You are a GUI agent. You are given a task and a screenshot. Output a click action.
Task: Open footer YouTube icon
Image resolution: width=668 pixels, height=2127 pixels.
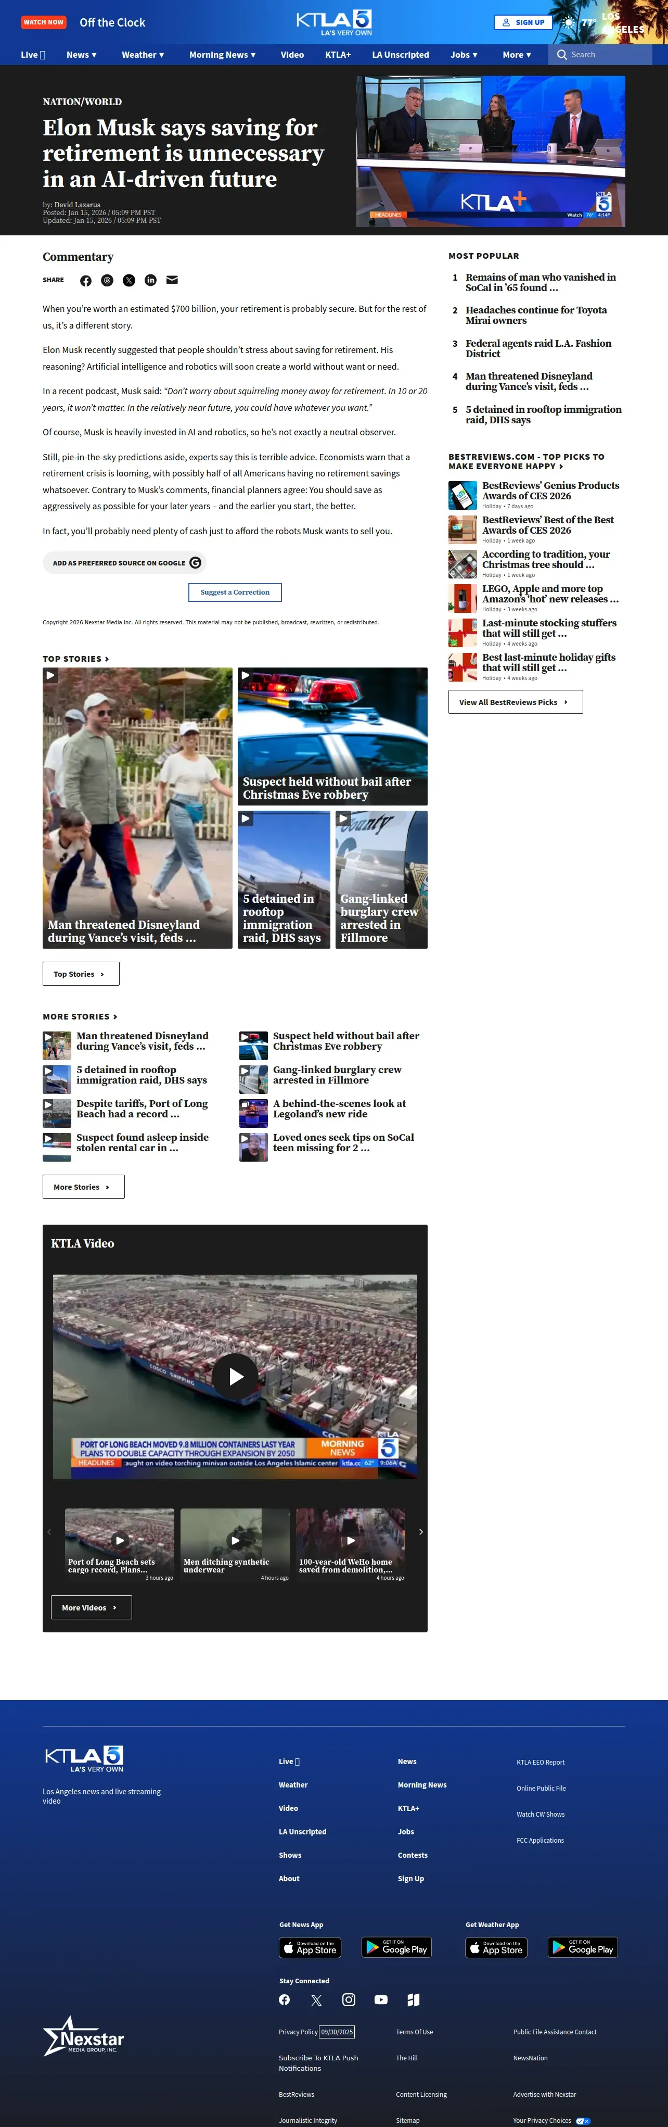381,2000
